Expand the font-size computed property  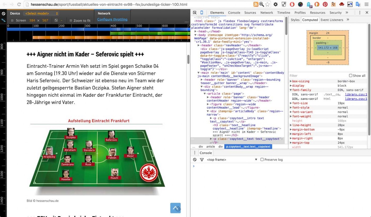[x=291, y=103]
